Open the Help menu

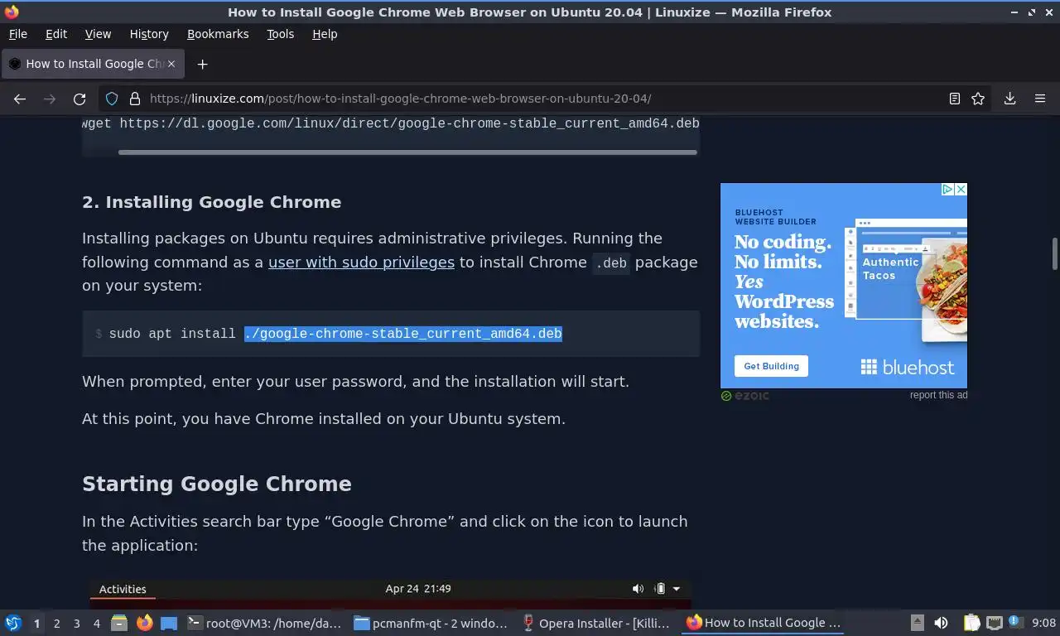point(325,34)
